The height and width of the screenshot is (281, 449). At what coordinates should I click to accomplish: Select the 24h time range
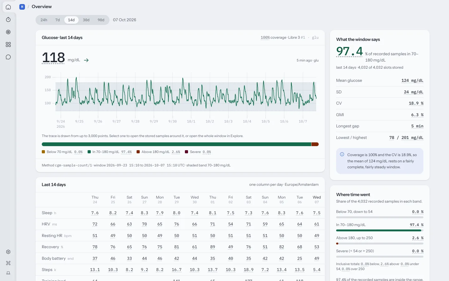pos(44,20)
